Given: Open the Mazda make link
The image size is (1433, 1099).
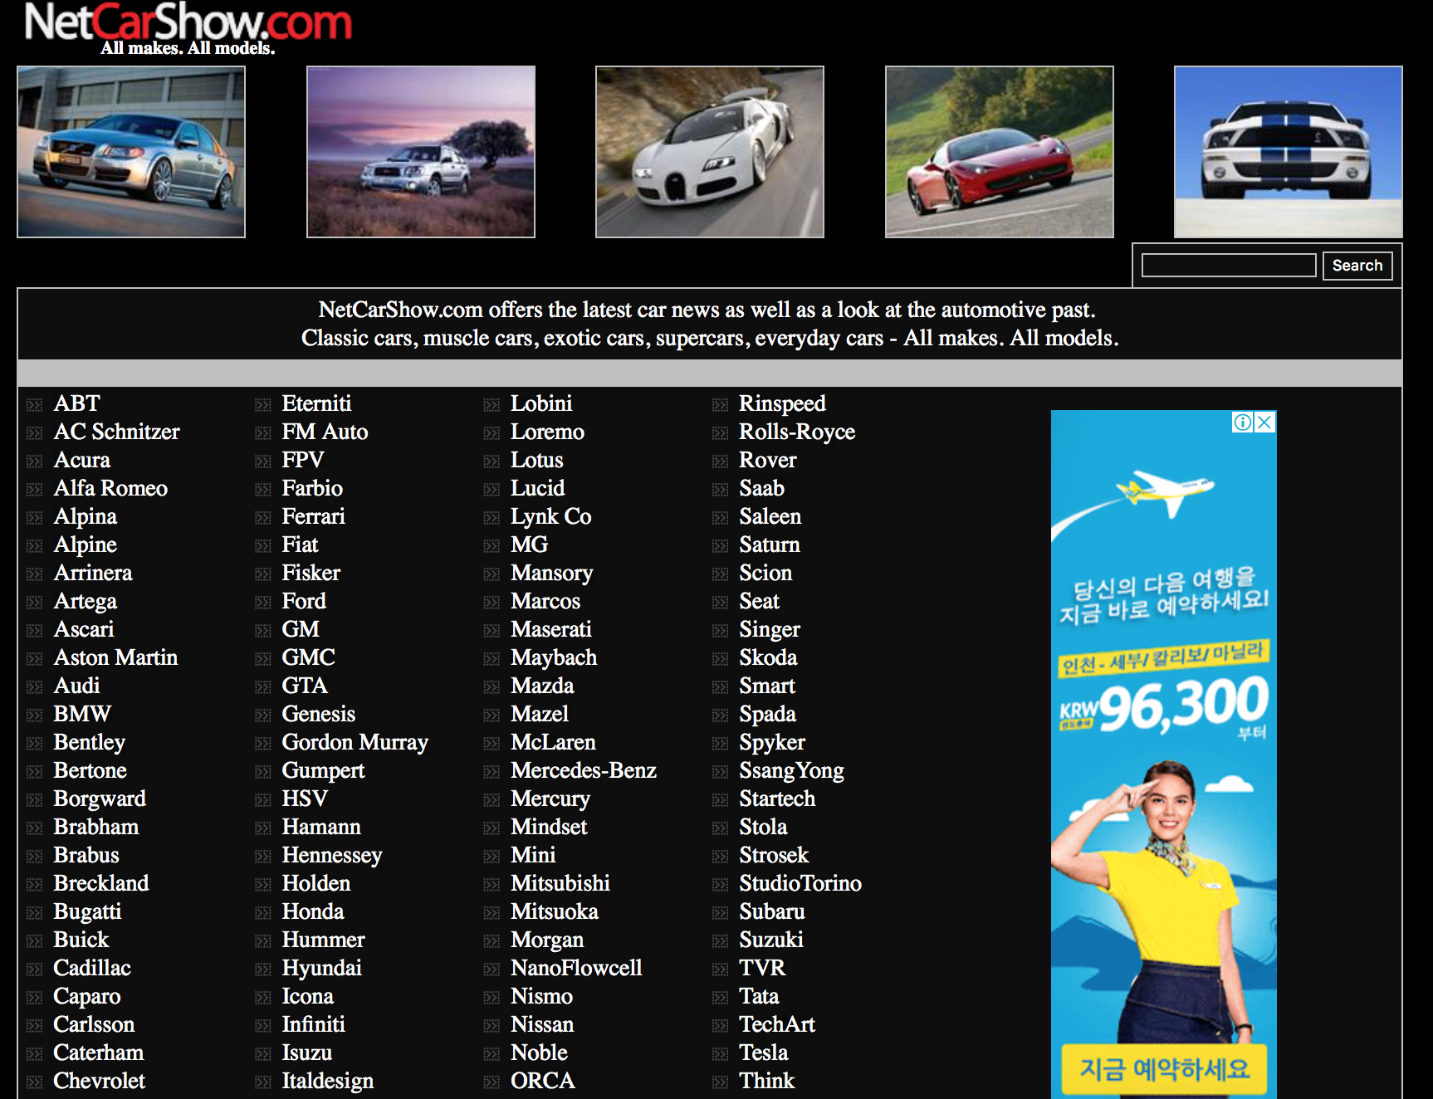Looking at the screenshot, I should pos(542,686).
